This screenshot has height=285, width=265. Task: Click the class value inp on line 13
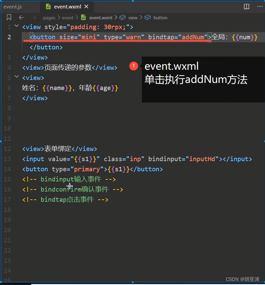pyautogui.click(x=135, y=159)
